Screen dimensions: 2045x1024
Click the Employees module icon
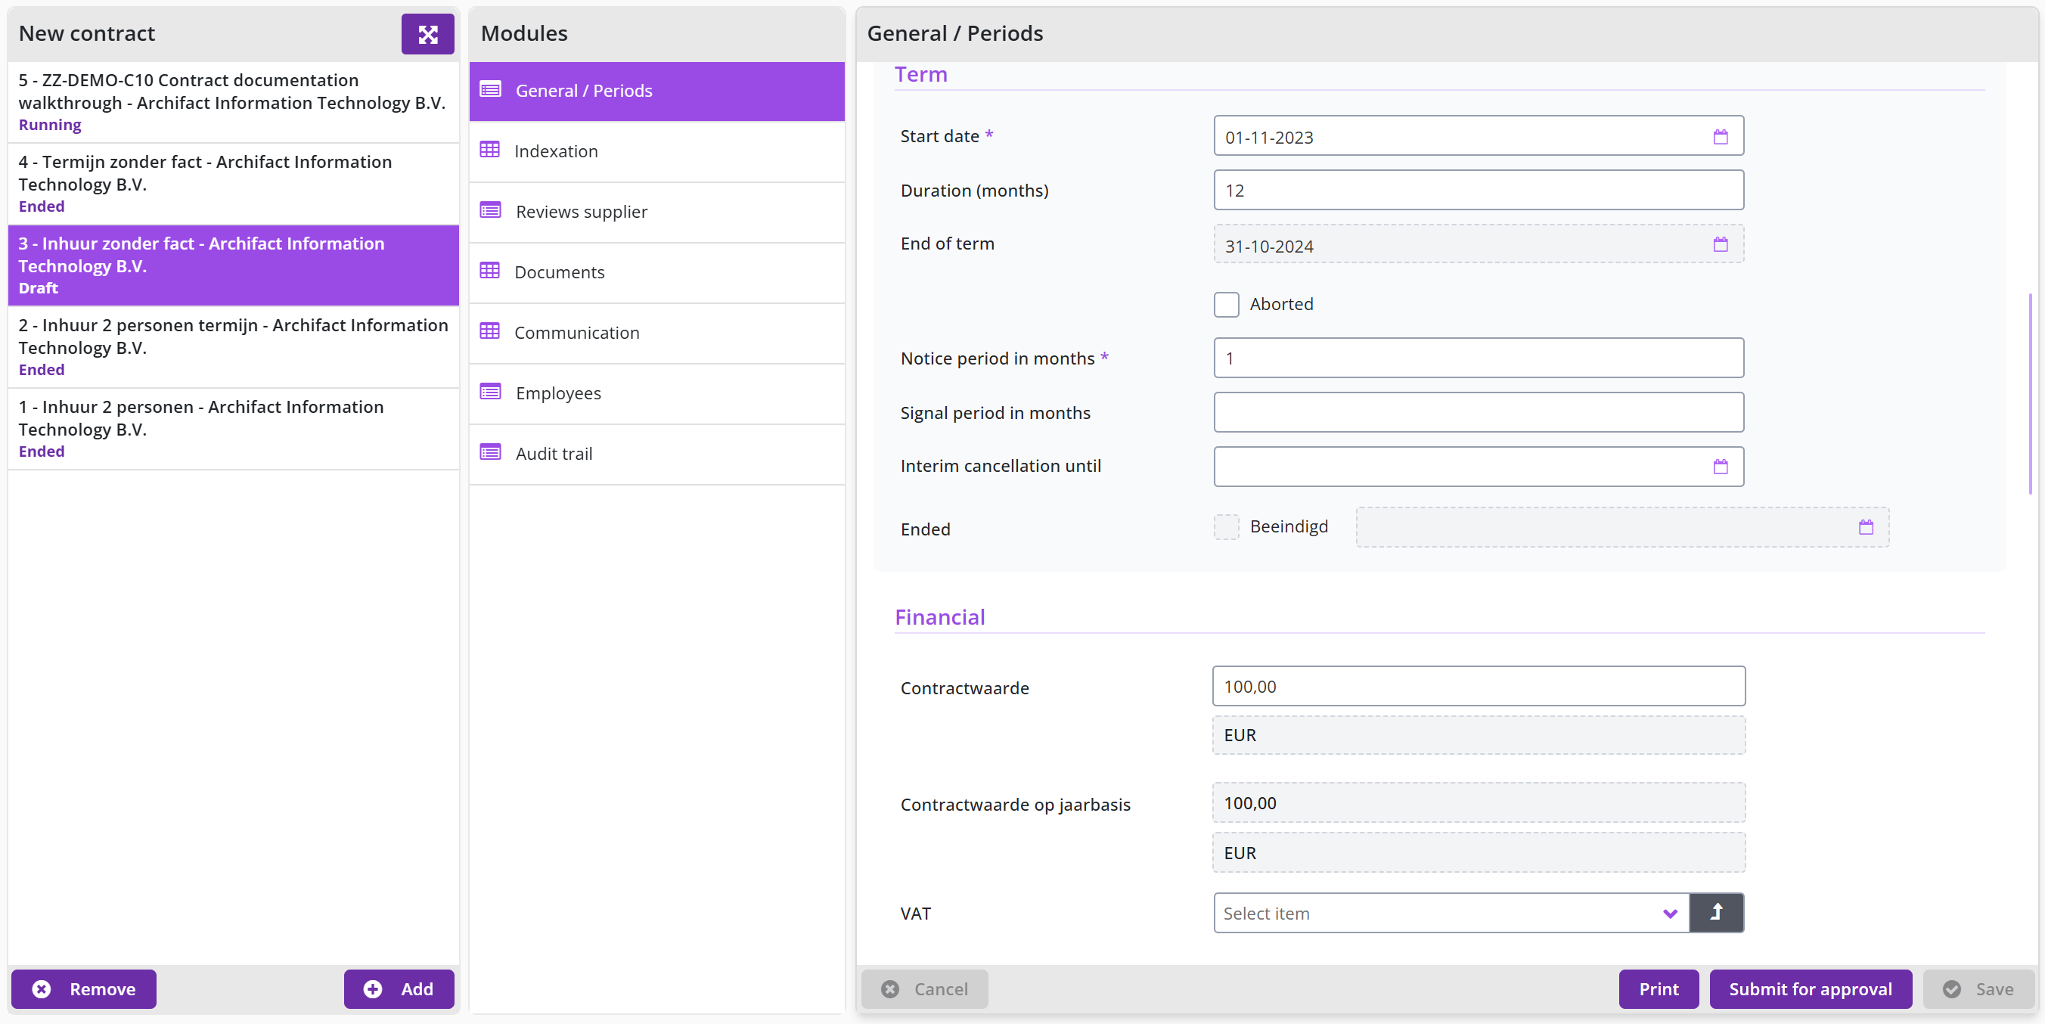point(491,391)
